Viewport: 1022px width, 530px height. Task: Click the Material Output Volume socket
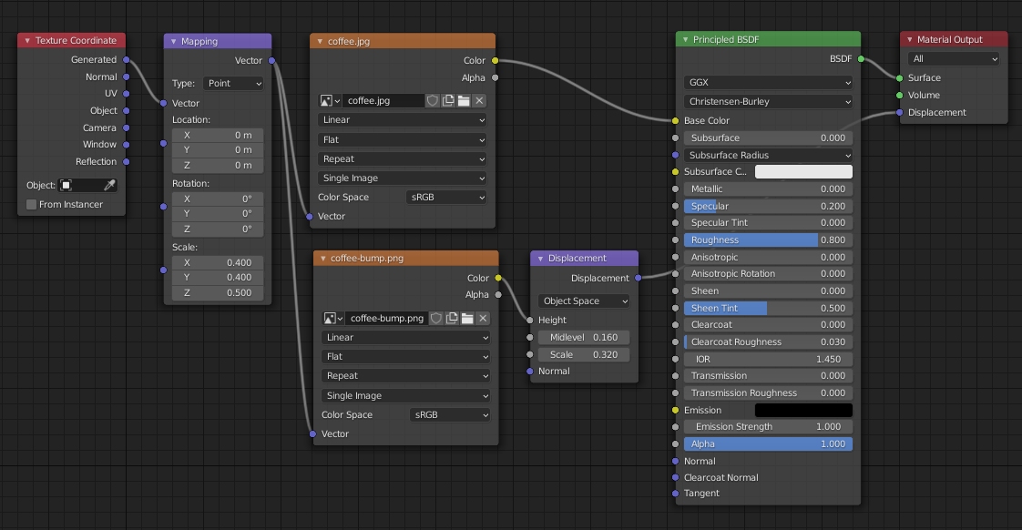[x=899, y=96]
